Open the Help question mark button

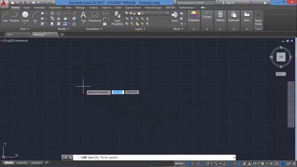(265, 3)
